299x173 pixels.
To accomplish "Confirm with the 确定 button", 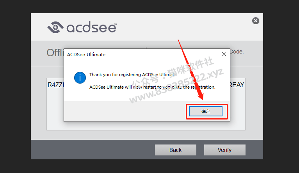I will click(206, 111).
